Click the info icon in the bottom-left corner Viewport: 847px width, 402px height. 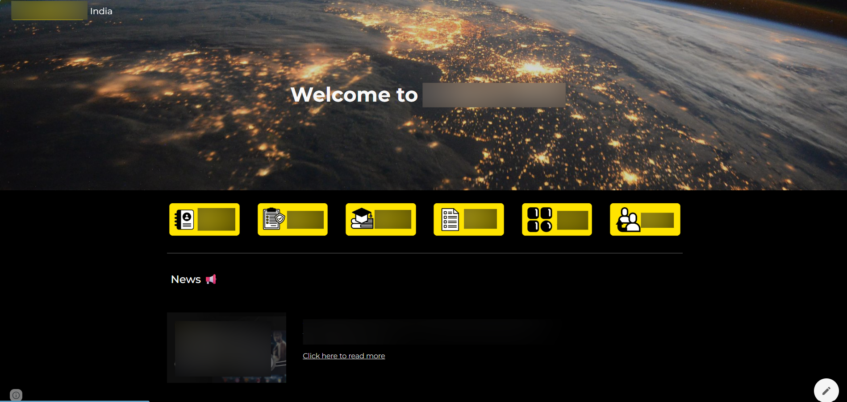tap(16, 395)
